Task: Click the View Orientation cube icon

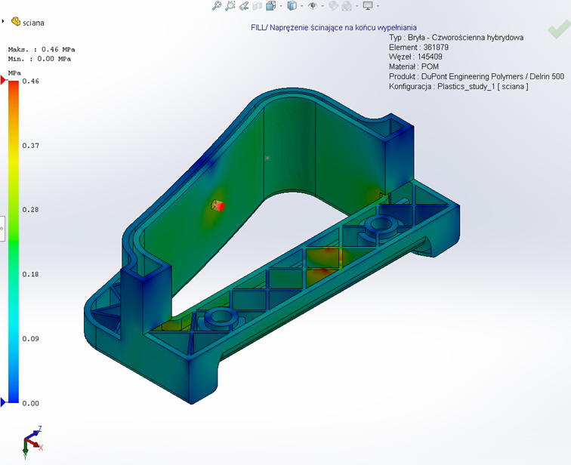Action: pos(270,6)
